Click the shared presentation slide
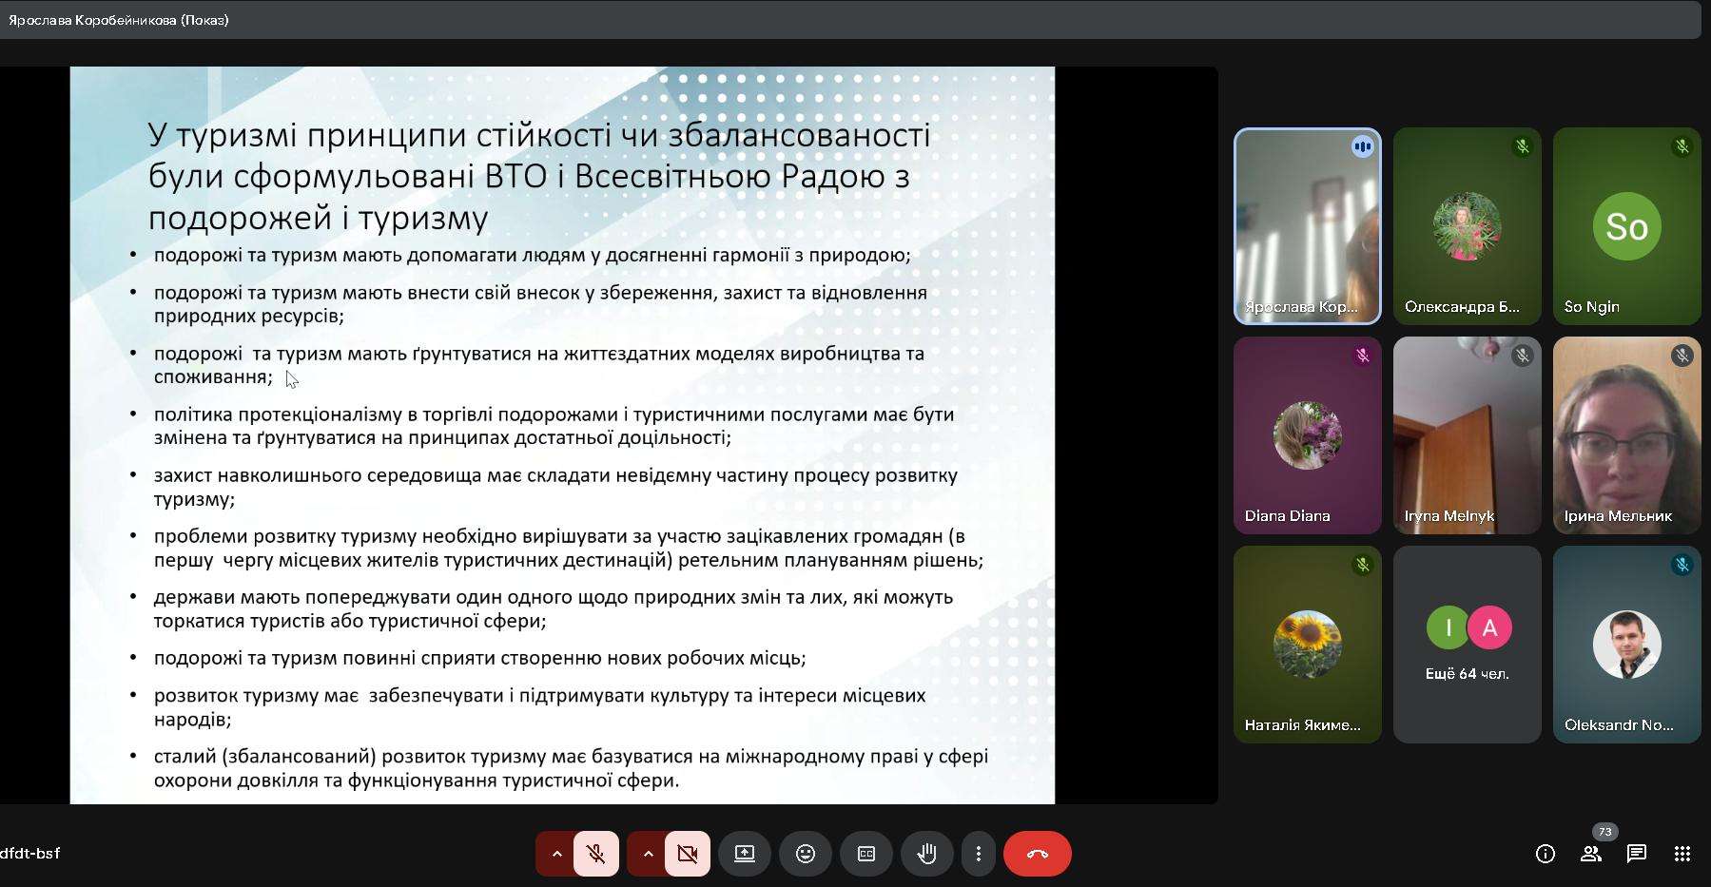The height and width of the screenshot is (887, 1711). point(562,434)
